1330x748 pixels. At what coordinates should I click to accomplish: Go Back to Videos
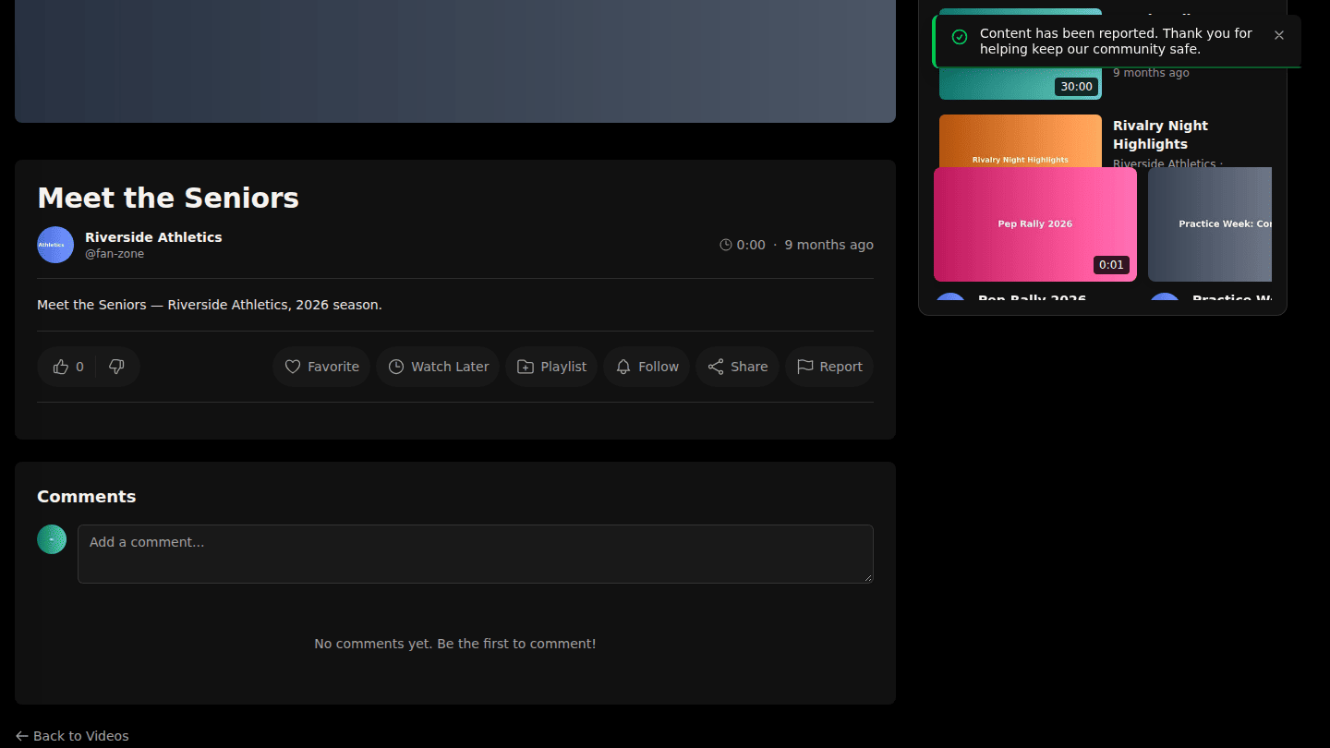tap(72, 736)
